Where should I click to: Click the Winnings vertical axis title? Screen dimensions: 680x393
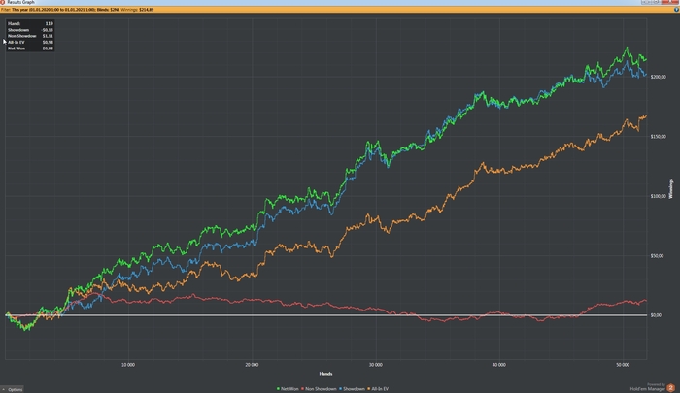pyautogui.click(x=671, y=188)
